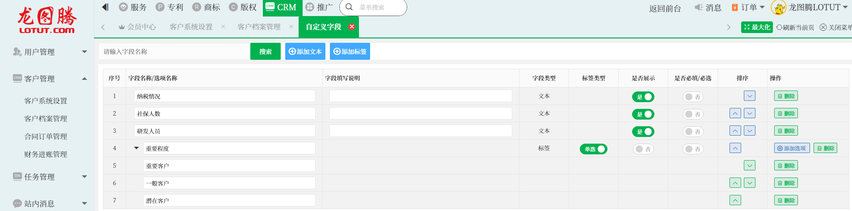Viewport: 852px width, 211px height.
Task: Move row 1 纳税情况 down with arrow
Action: click(749, 96)
